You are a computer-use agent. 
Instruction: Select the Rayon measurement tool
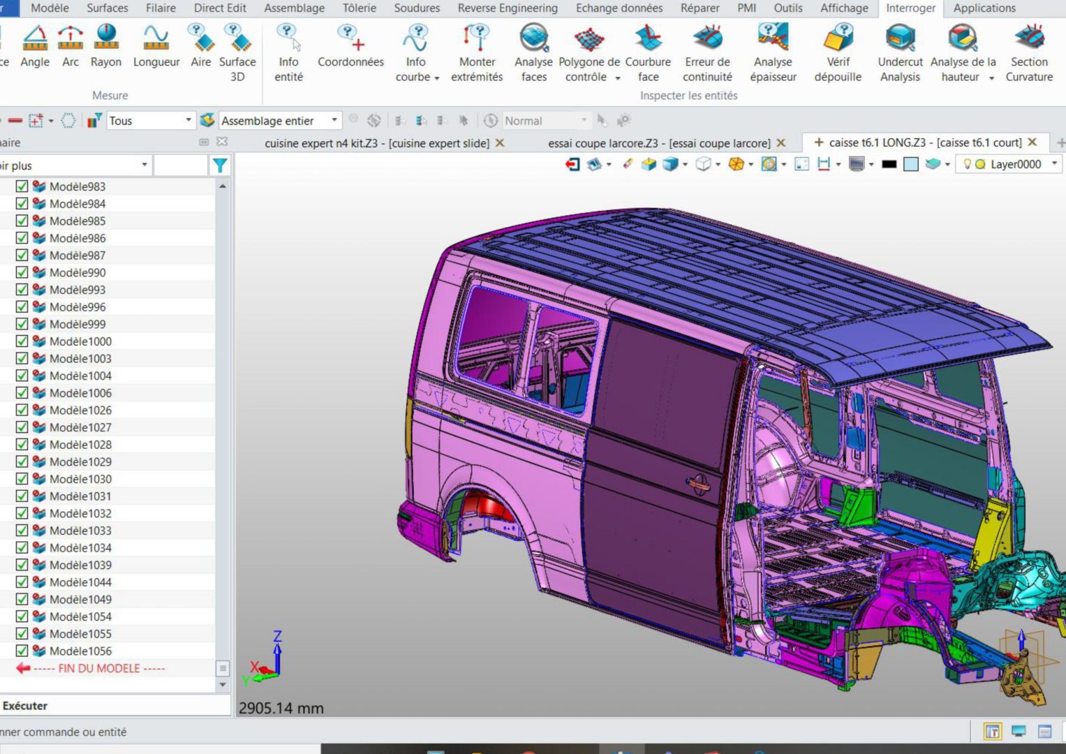[x=106, y=46]
